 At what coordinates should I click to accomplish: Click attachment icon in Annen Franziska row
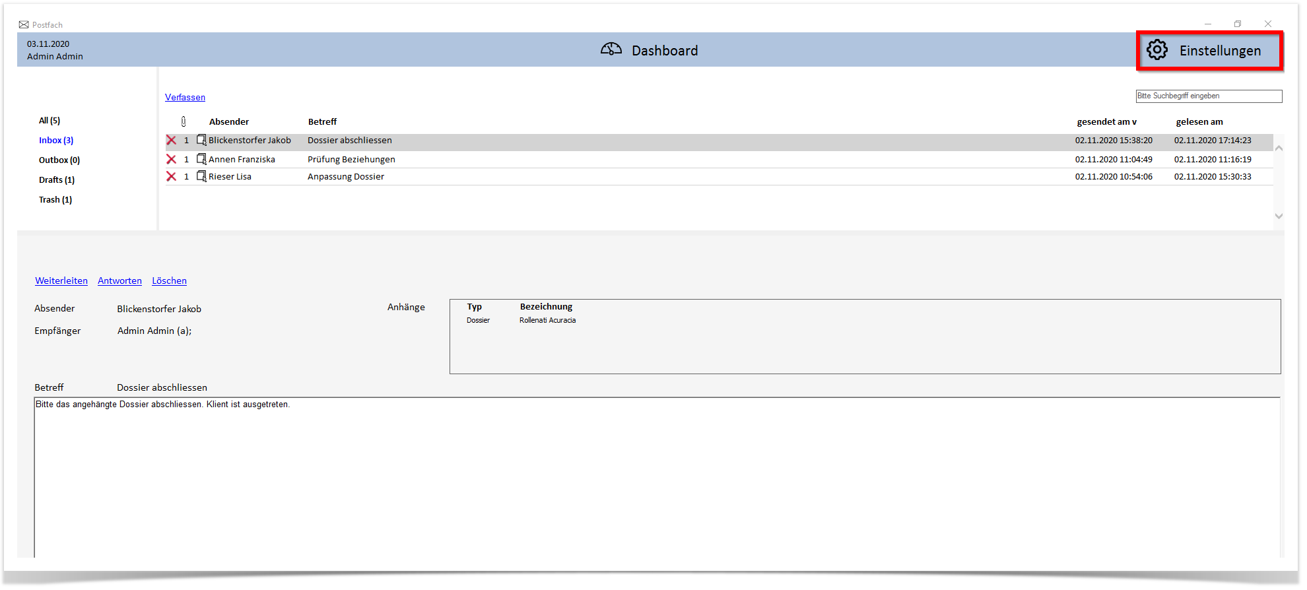pos(201,159)
